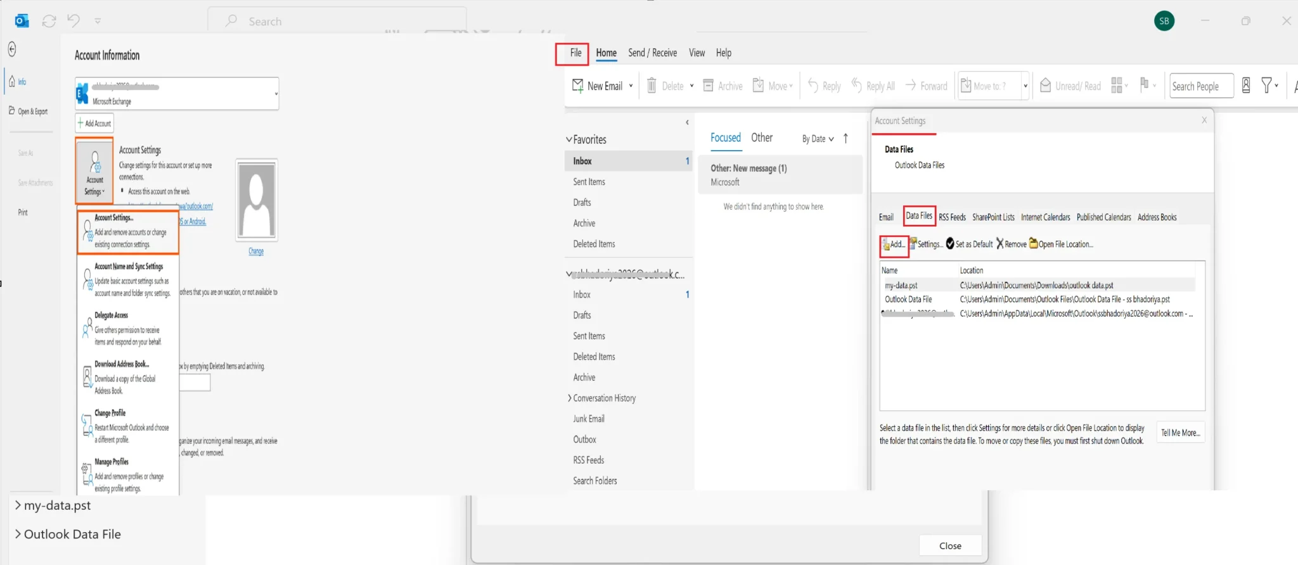
Task: Click the Add Account button
Action: pos(94,123)
